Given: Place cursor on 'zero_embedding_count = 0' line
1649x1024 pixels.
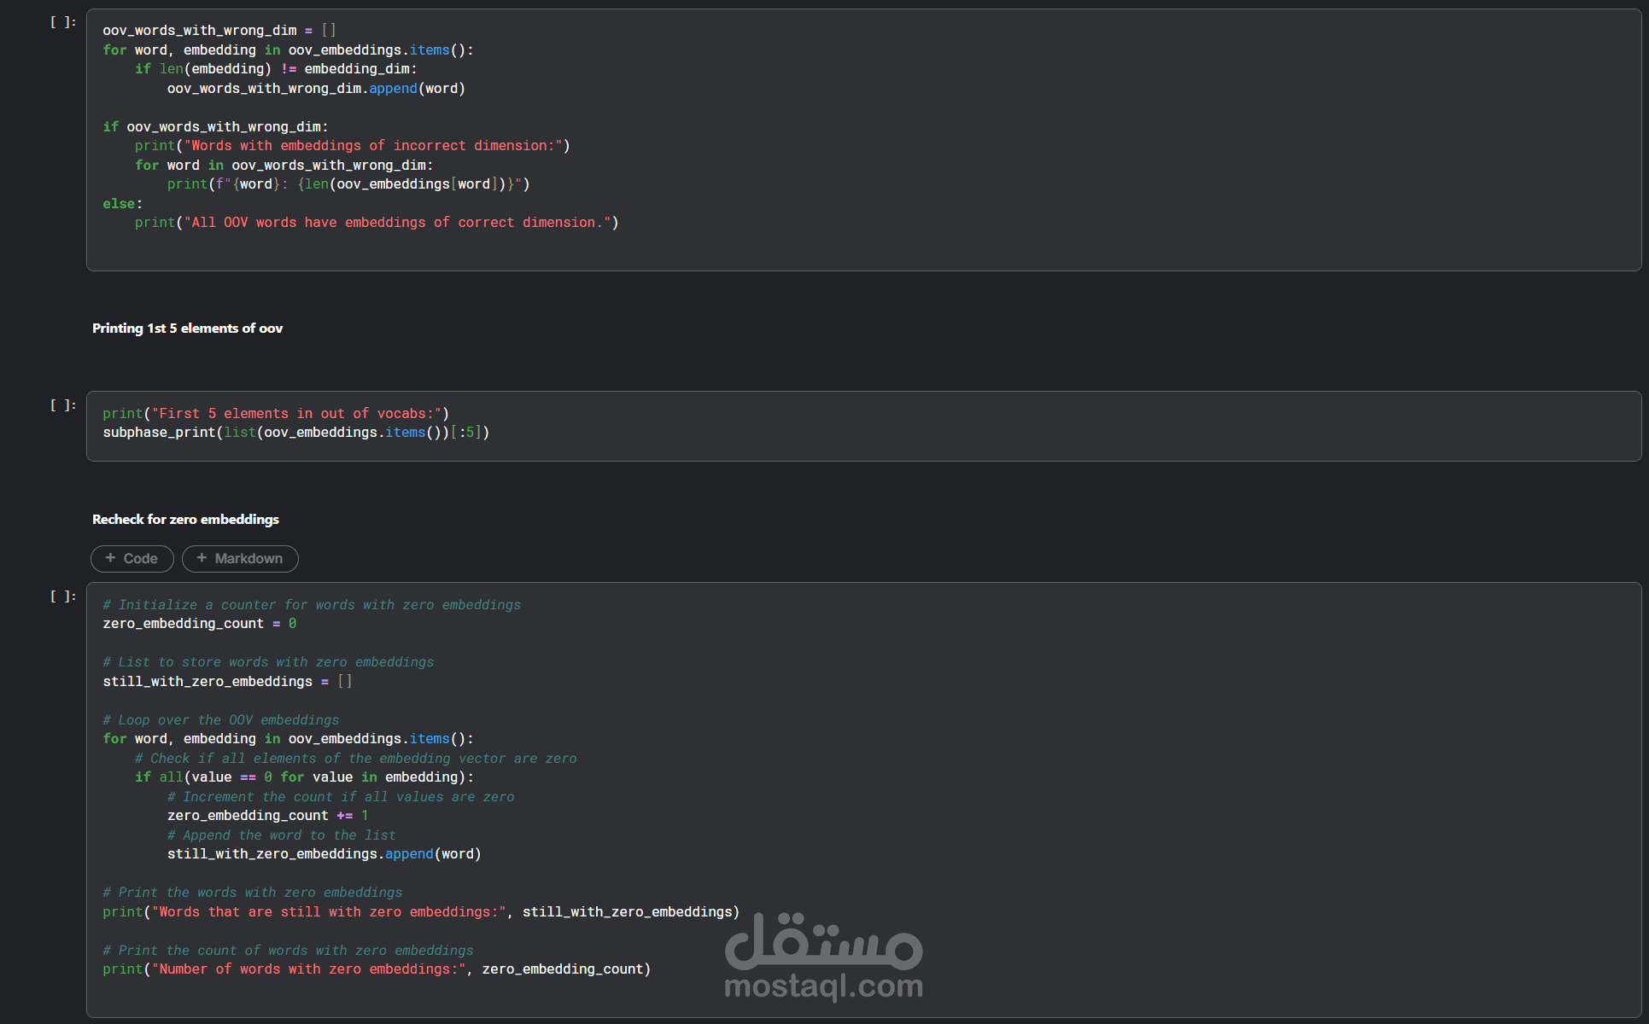Looking at the screenshot, I should pyautogui.click(x=199, y=624).
